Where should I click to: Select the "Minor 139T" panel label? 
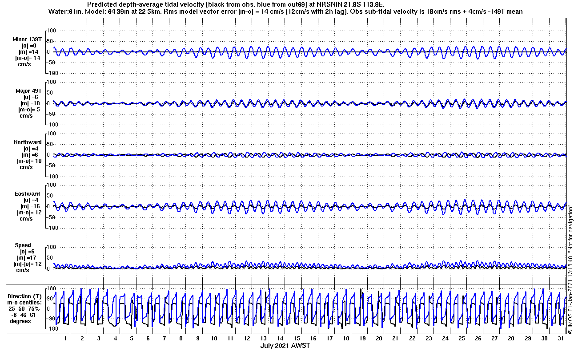tap(27, 39)
